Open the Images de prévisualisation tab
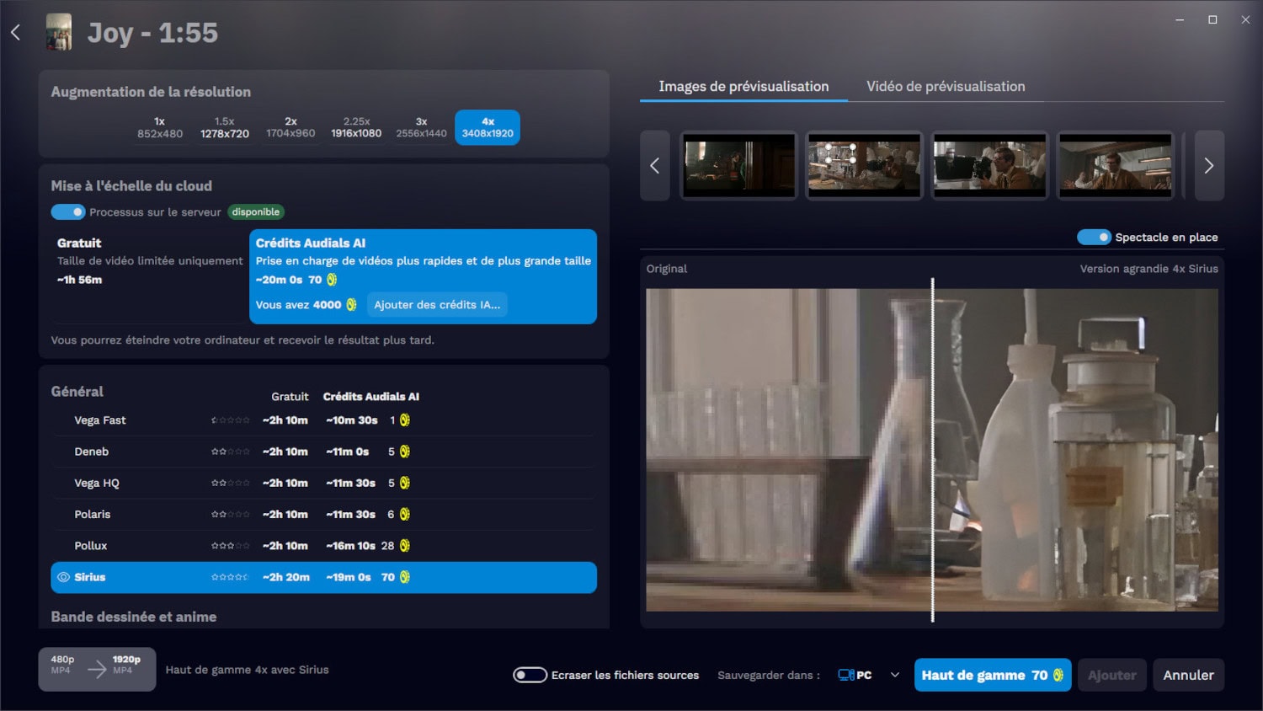The height and width of the screenshot is (711, 1263). 743,87
